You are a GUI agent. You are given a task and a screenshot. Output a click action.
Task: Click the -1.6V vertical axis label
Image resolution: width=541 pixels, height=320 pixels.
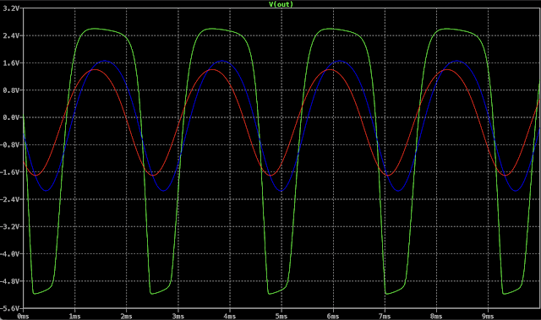pyautogui.click(x=9, y=172)
